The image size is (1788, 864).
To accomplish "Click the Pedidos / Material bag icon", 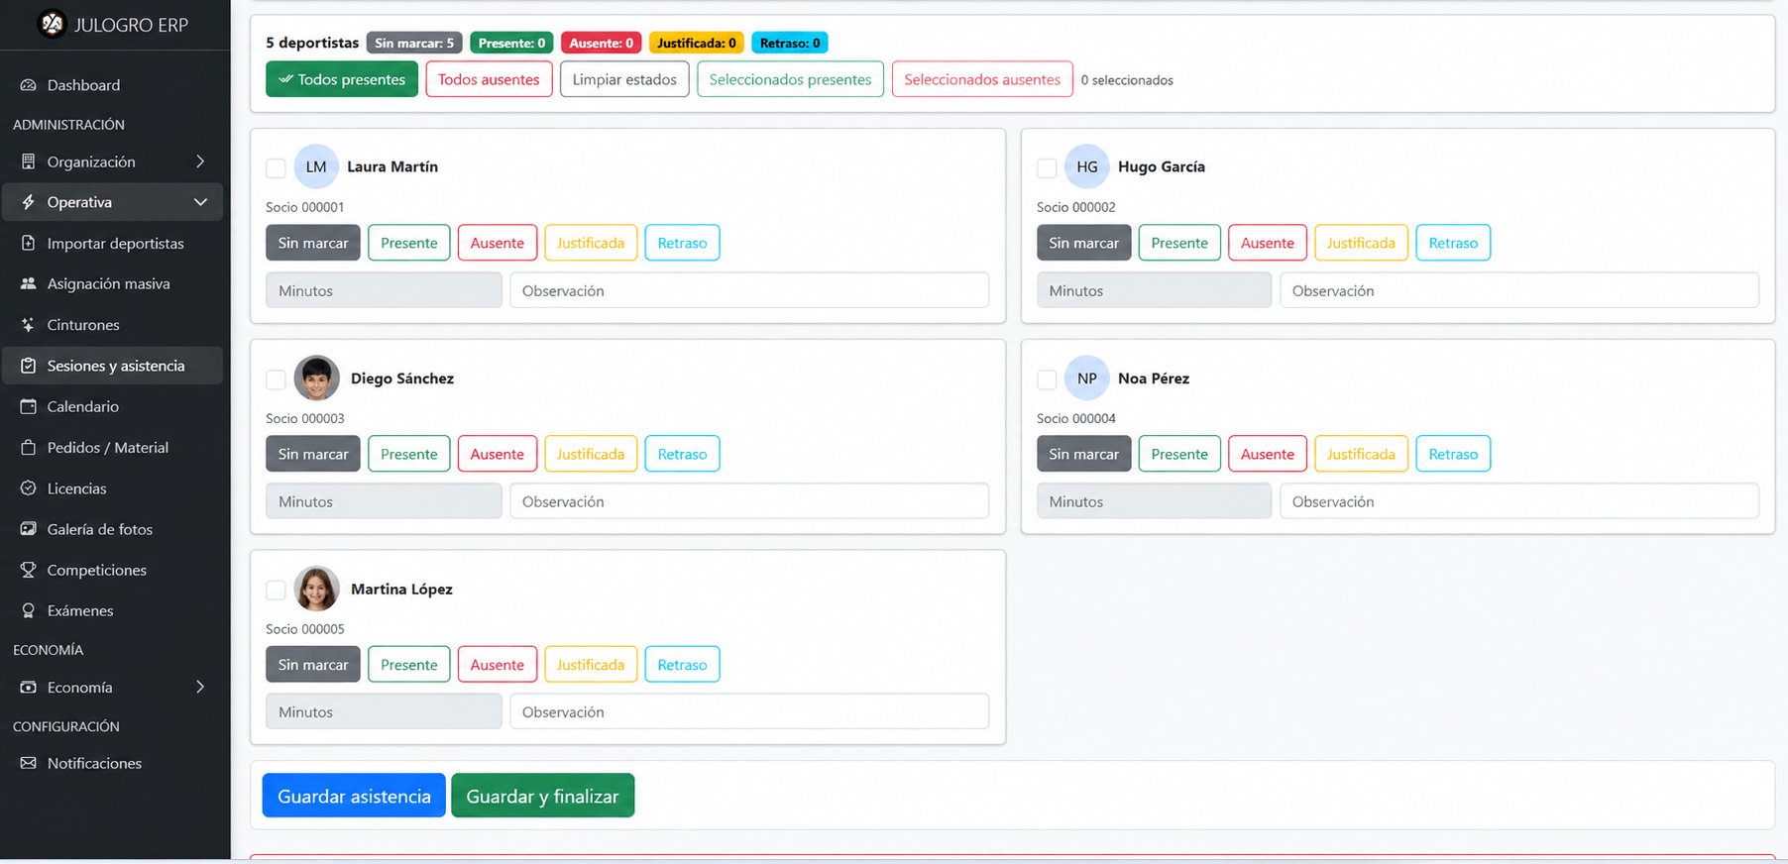I will pyautogui.click(x=28, y=448).
